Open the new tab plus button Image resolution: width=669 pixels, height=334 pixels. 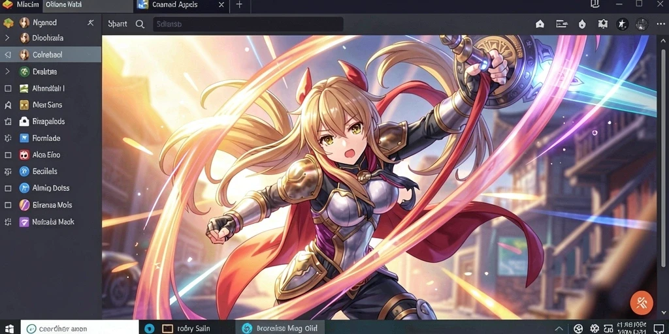pyautogui.click(x=239, y=5)
